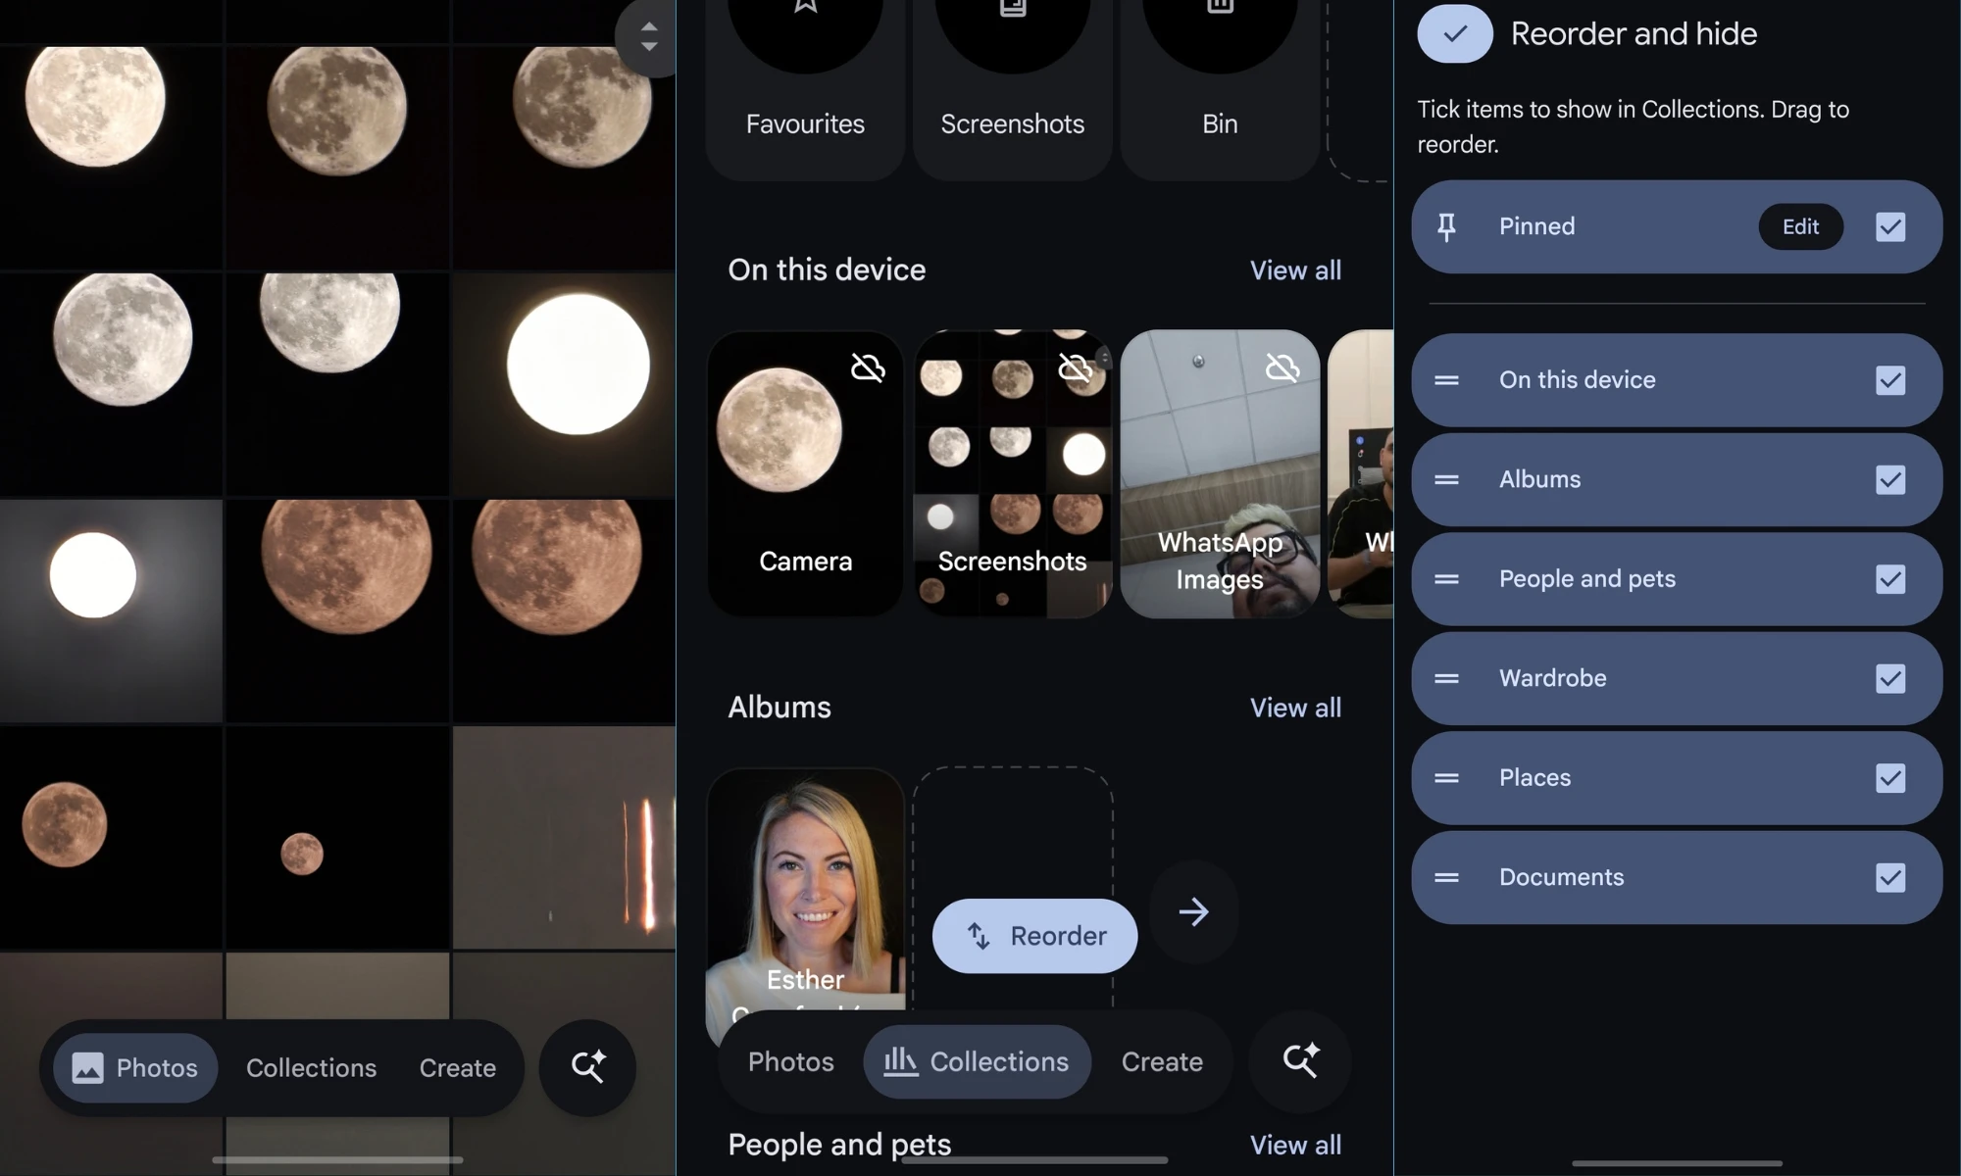Grab the drag handle for Documents

tap(1446, 877)
